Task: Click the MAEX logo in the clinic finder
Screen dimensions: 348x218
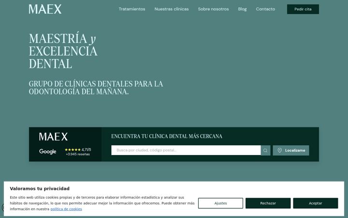Action: click(53, 137)
